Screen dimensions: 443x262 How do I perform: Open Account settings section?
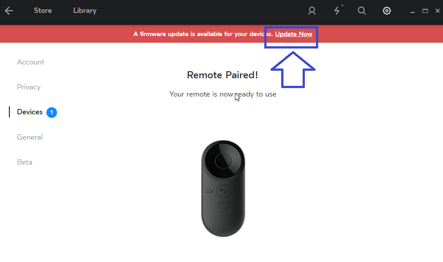30,62
